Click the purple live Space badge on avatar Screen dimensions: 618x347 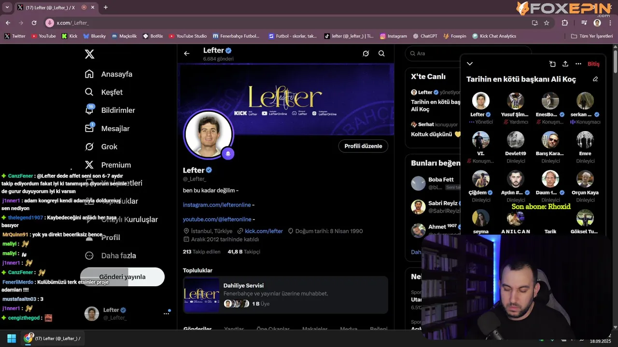coord(227,154)
